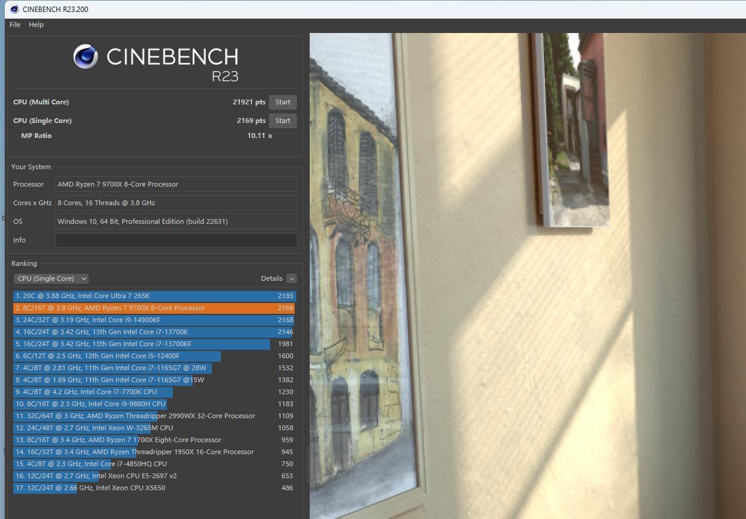Click the 21921 pts multi core score
This screenshot has height=519, width=746.
point(249,102)
